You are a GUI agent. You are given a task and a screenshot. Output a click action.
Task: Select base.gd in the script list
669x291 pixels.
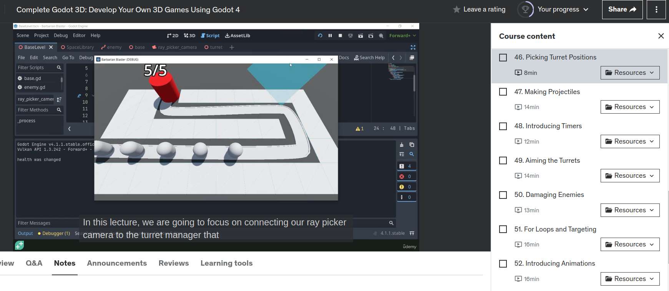click(32, 78)
